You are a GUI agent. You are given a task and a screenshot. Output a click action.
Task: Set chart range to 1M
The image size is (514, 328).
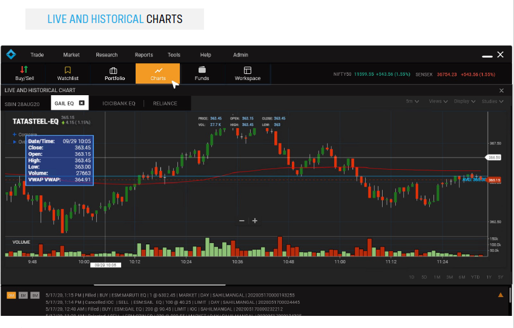click(x=437, y=277)
